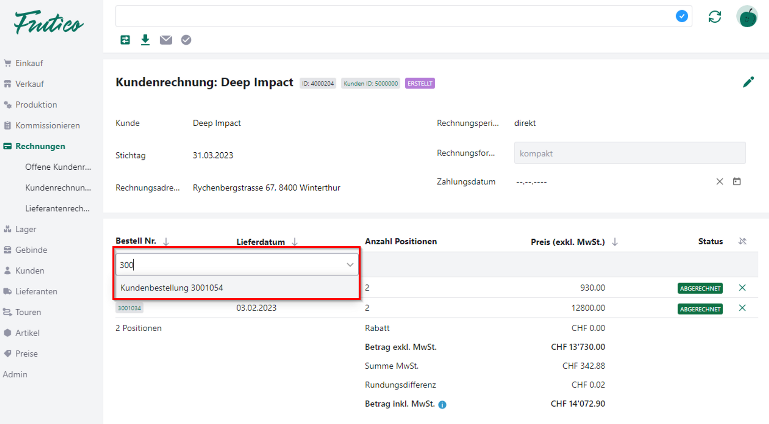
Task: Click the info icon beside Betrag inkl. MwSt.
Action: 442,404
